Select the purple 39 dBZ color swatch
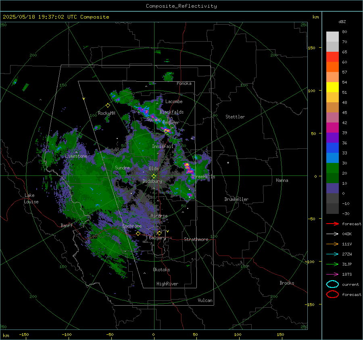The height and width of the screenshot is (340, 363). pos(332,137)
